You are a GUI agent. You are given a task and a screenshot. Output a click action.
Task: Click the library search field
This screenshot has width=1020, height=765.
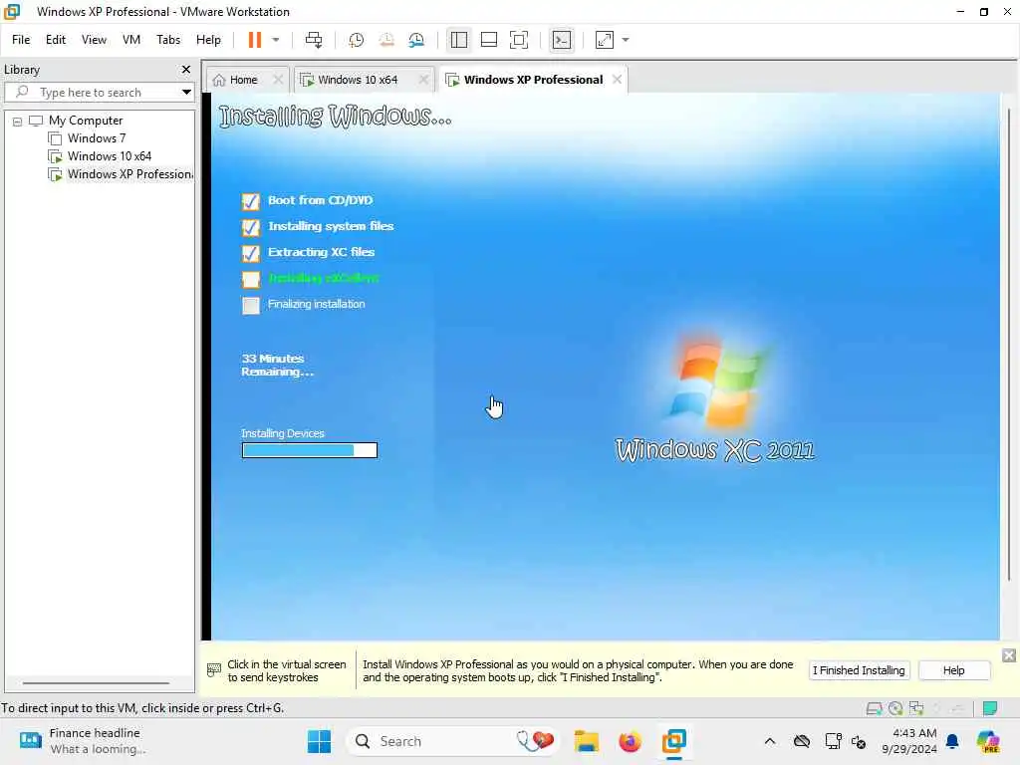click(x=98, y=92)
